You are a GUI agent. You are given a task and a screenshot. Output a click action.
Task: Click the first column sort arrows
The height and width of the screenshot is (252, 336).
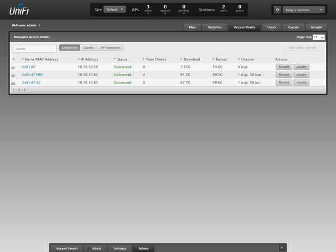point(13,59)
